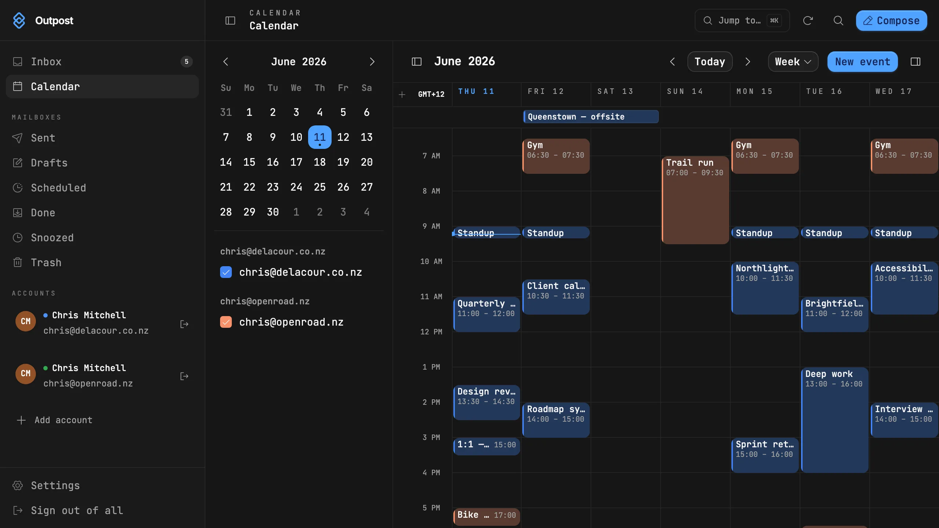Viewport: 939px width, 528px height.
Task: Open the Quarterly event at 11:00 Thursday
Action: [486, 314]
